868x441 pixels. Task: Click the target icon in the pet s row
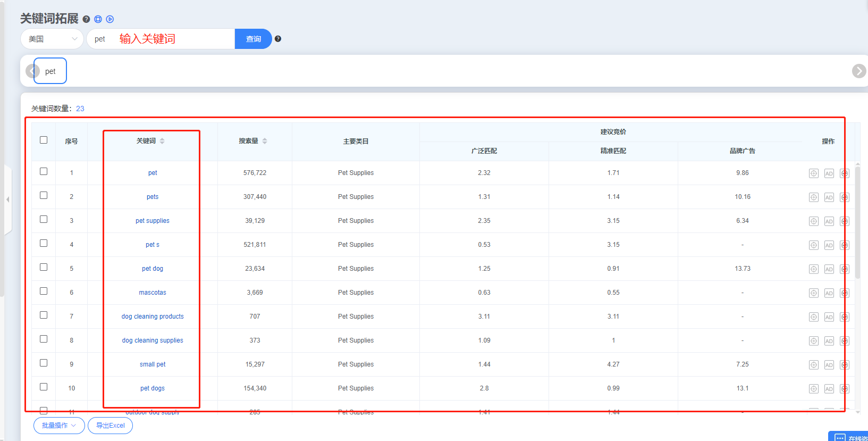pyautogui.click(x=814, y=245)
